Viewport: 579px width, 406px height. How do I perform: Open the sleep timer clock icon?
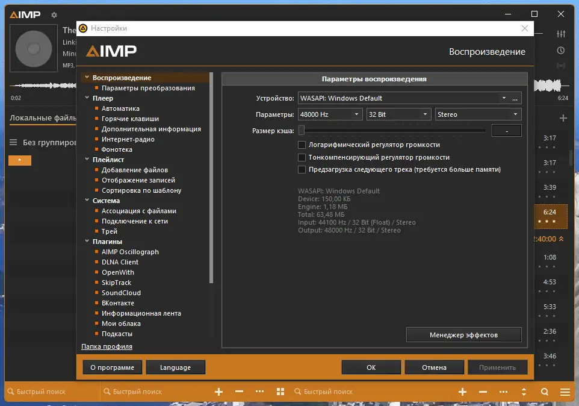point(561,51)
